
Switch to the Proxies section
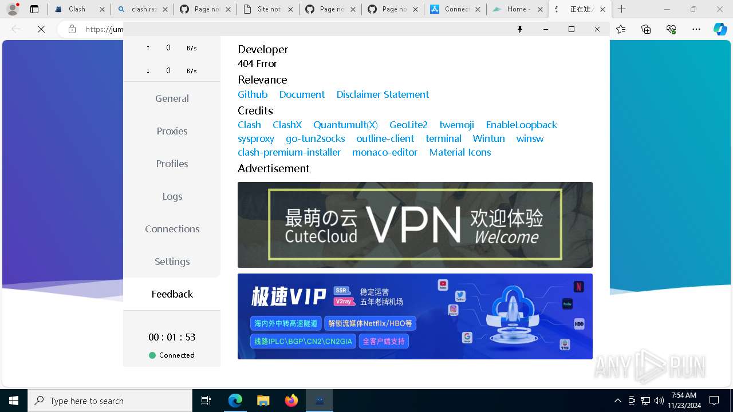(172, 131)
